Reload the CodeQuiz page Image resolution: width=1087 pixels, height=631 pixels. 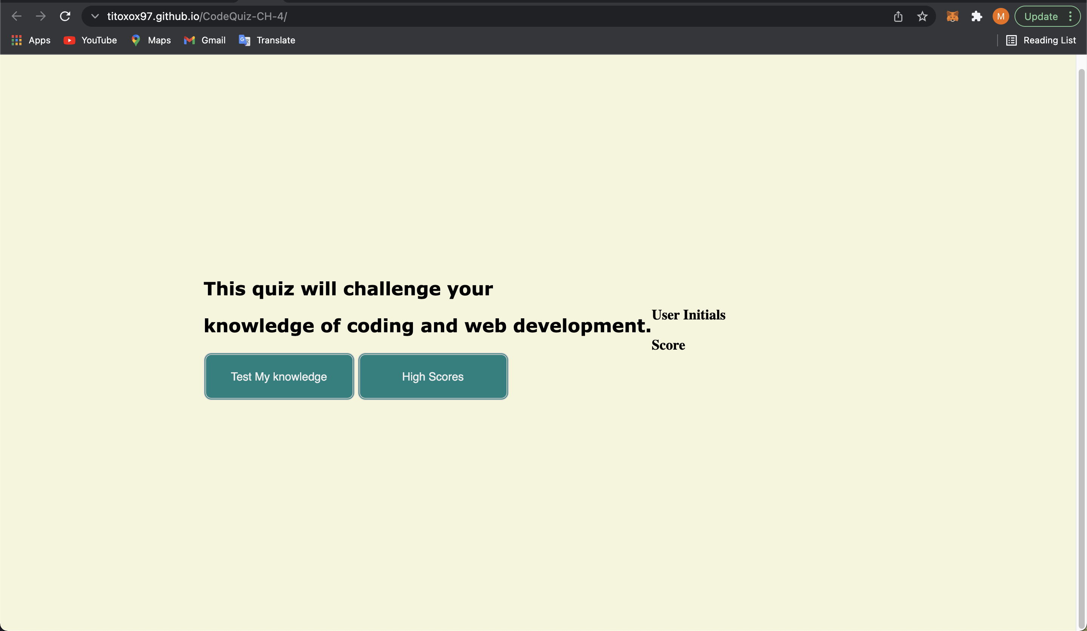[x=65, y=16]
